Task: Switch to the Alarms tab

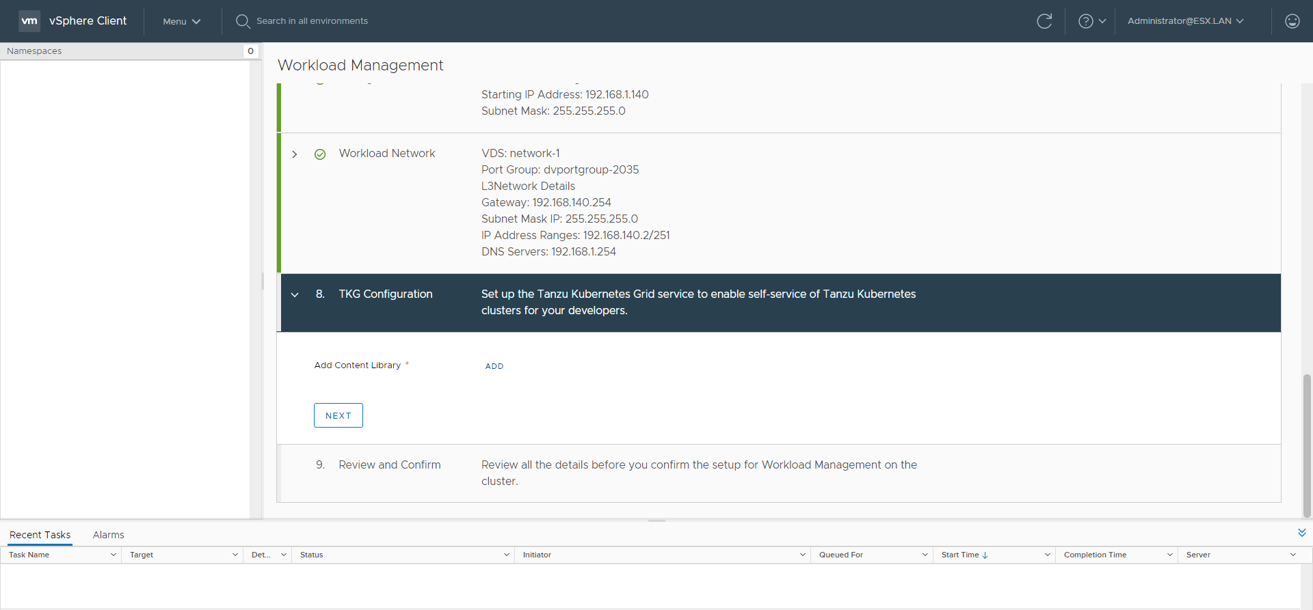Action: point(108,535)
